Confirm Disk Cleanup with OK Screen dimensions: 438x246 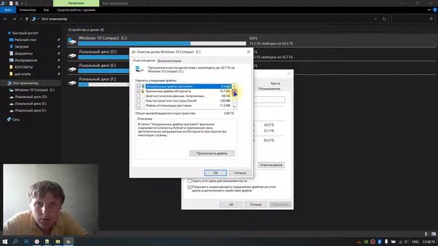point(216,173)
